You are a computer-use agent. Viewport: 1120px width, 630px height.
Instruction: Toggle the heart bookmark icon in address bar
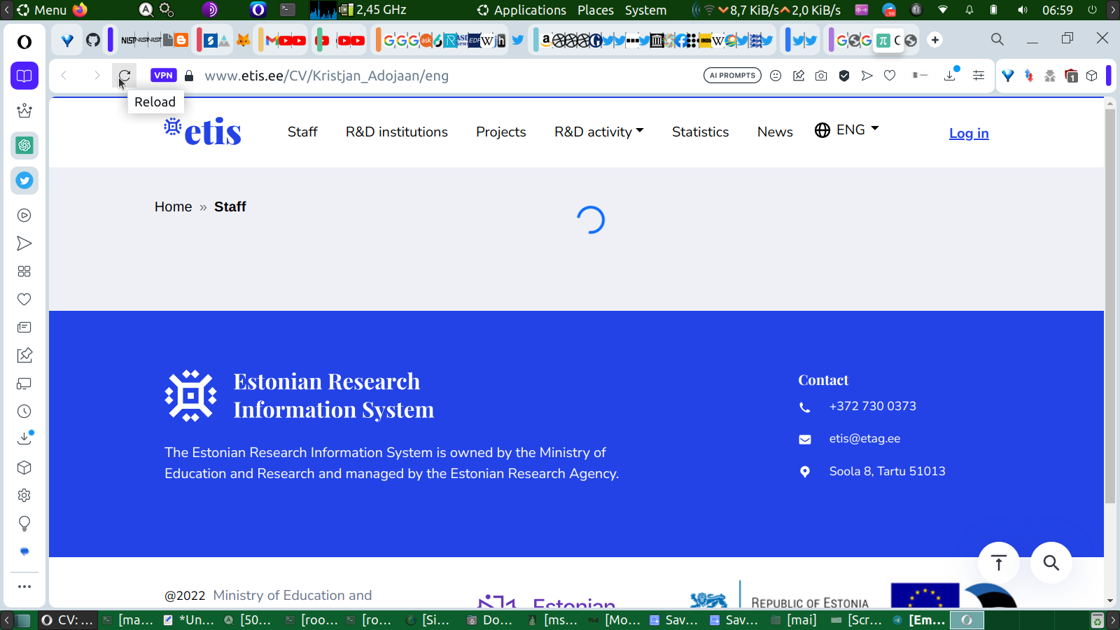coord(890,76)
